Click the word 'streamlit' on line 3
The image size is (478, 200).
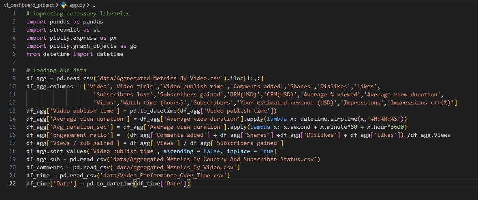pyautogui.click(x=65, y=30)
